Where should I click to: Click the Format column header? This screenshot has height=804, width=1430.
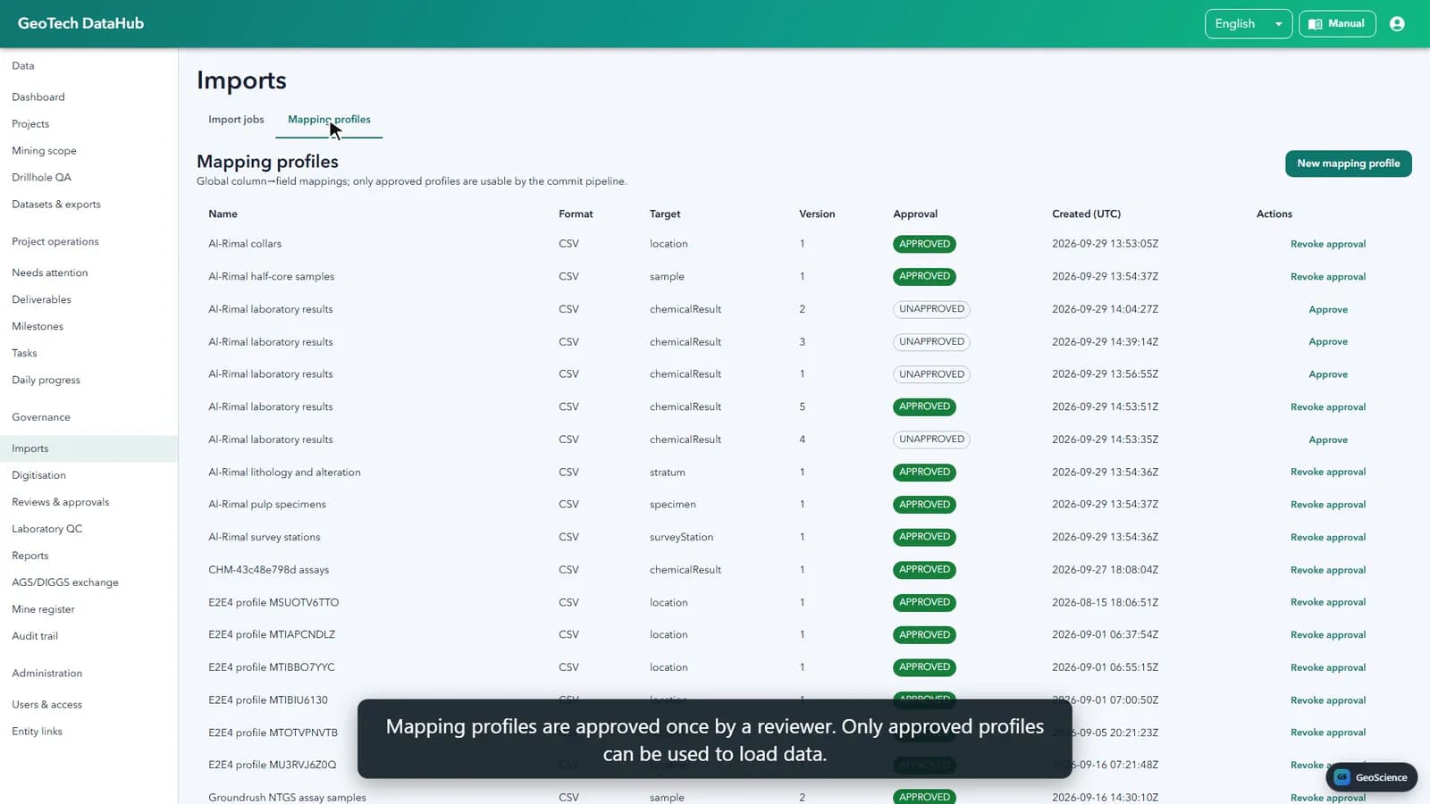pos(576,214)
